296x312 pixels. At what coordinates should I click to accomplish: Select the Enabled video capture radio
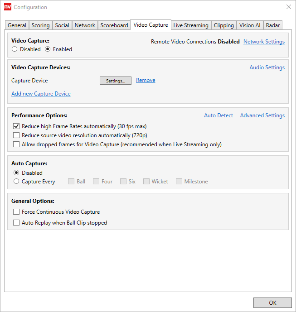(x=48, y=49)
